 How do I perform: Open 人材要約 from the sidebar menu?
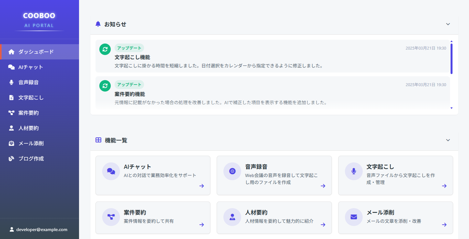pyautogui.click(x=28, y=128)
